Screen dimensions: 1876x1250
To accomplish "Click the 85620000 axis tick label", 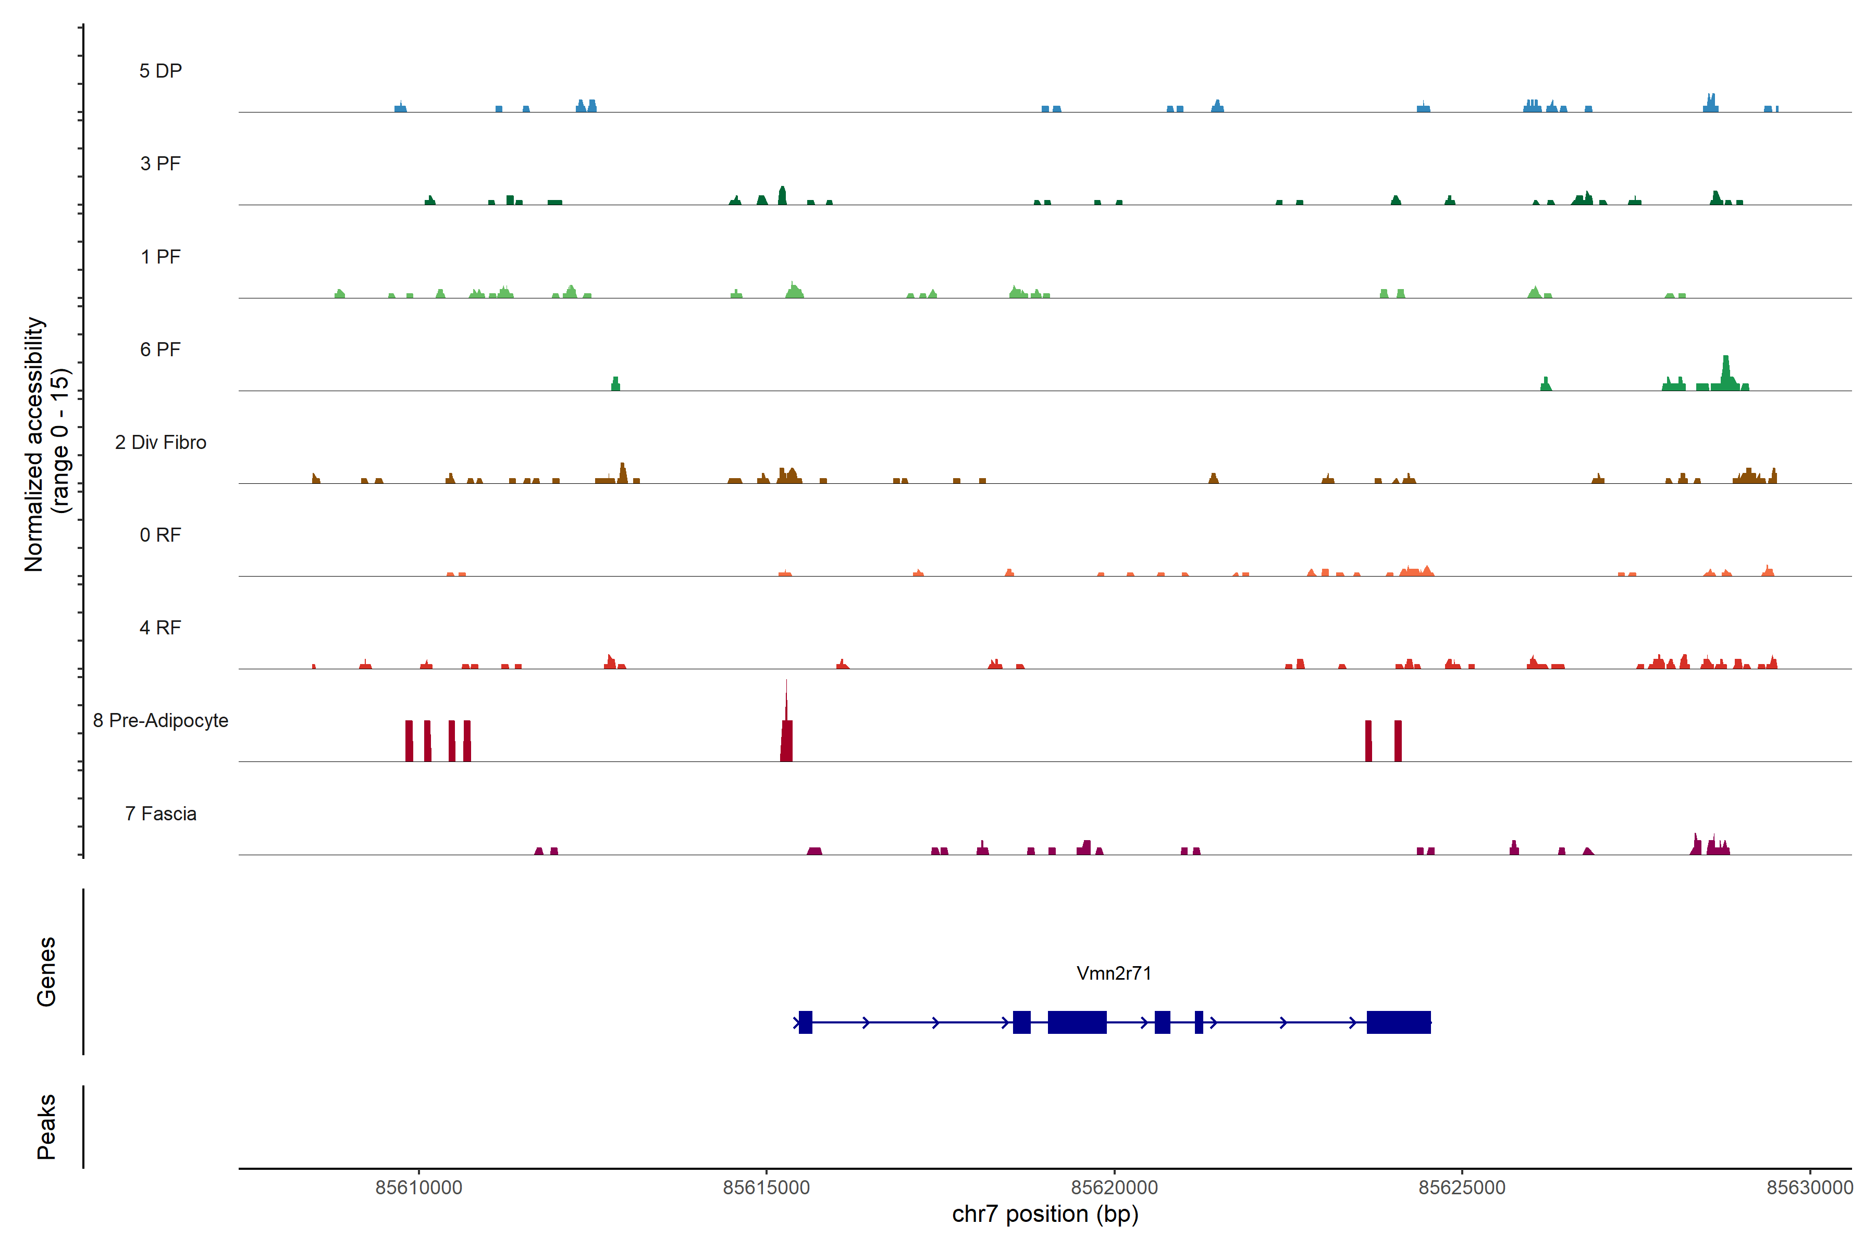I will coord(1114,1187).
